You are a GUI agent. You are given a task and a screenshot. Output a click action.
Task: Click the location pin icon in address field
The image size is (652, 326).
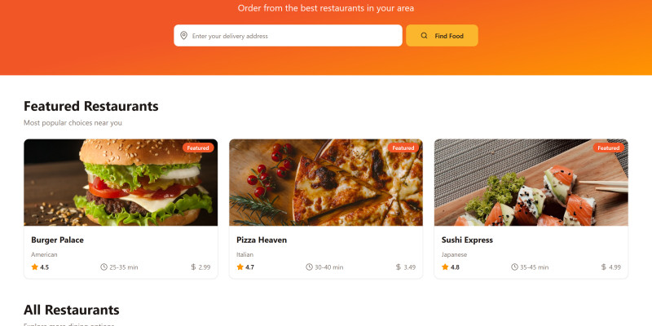(183, 36)
